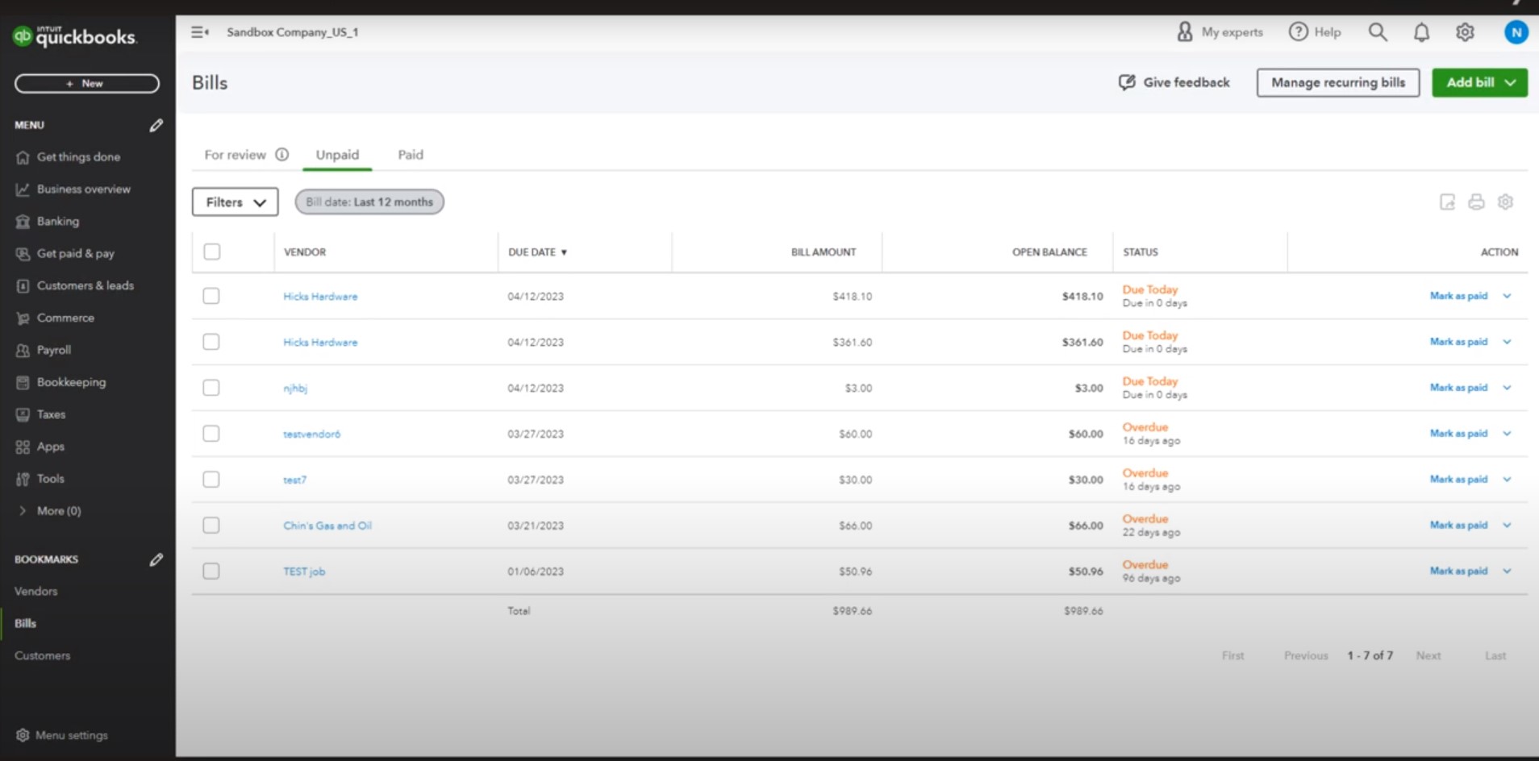Click the print bills icon
Screen dimensions: 1539x761
pos(1476,202)
